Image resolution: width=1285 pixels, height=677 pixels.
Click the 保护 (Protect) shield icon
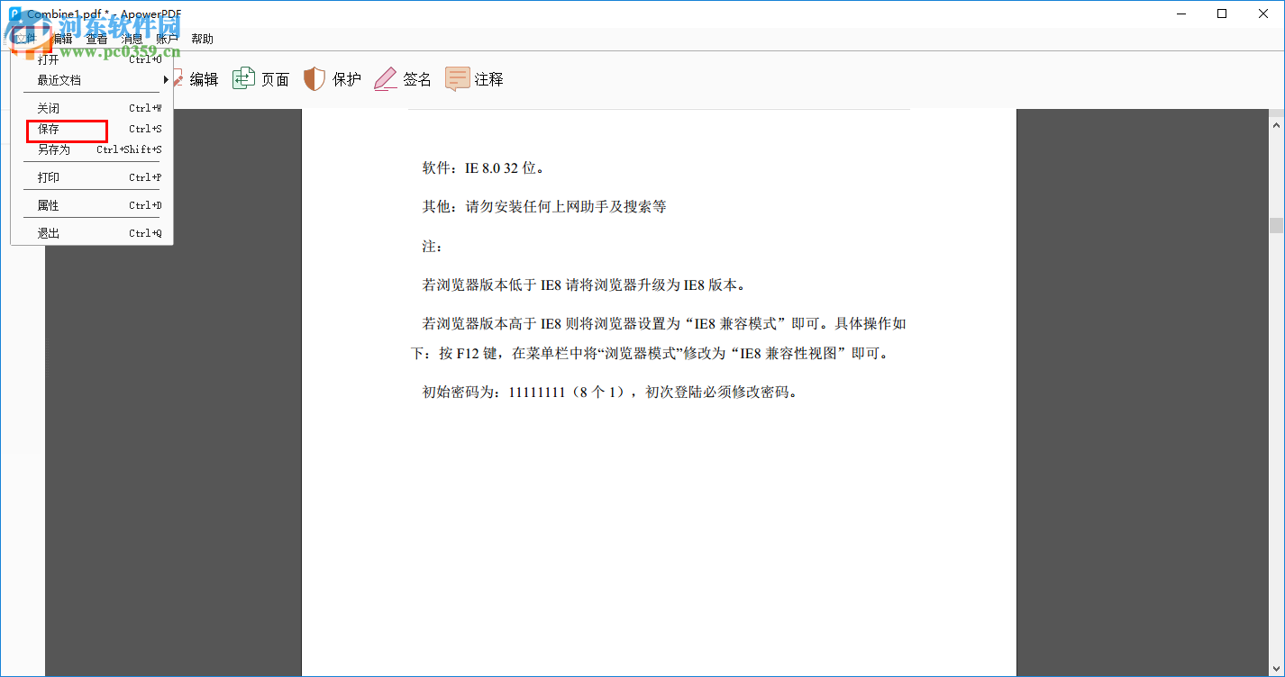(314, 78)
